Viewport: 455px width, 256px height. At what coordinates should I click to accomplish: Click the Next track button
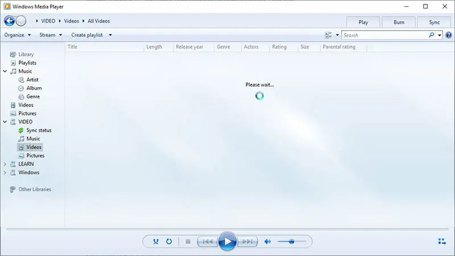coord(247,241)
